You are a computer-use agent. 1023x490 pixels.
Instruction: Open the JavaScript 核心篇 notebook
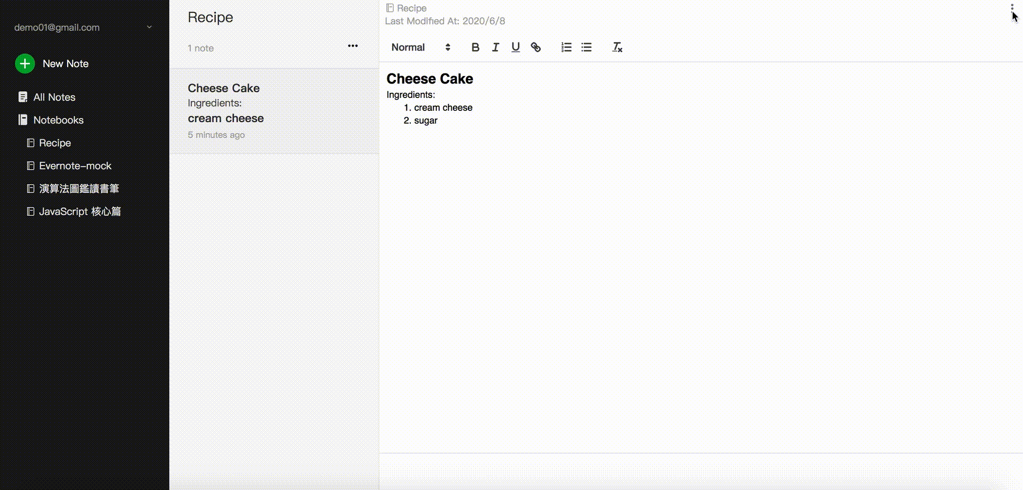click(x=74, y=211)
